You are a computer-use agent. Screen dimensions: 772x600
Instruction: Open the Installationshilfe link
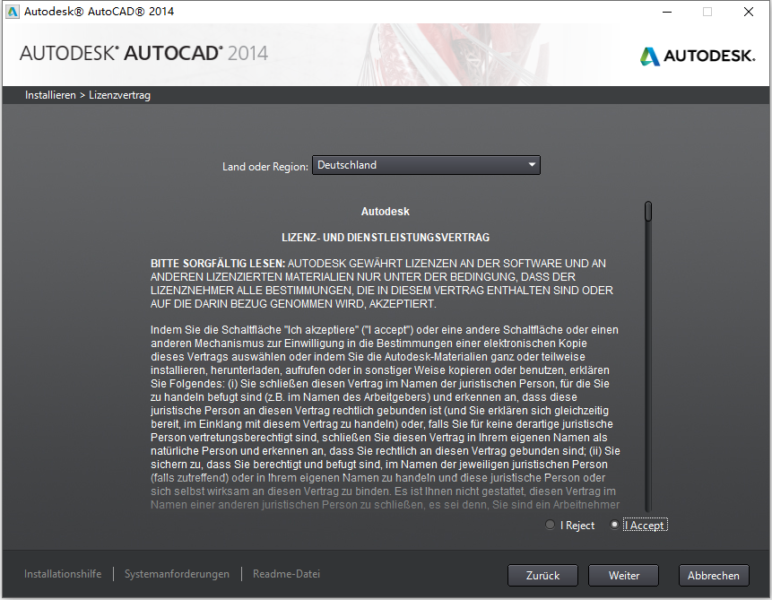pos(63,574)
